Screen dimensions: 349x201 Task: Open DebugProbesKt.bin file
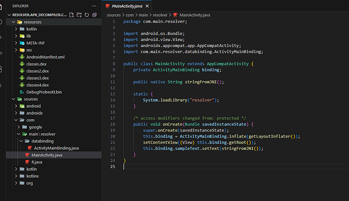point(44,92)
